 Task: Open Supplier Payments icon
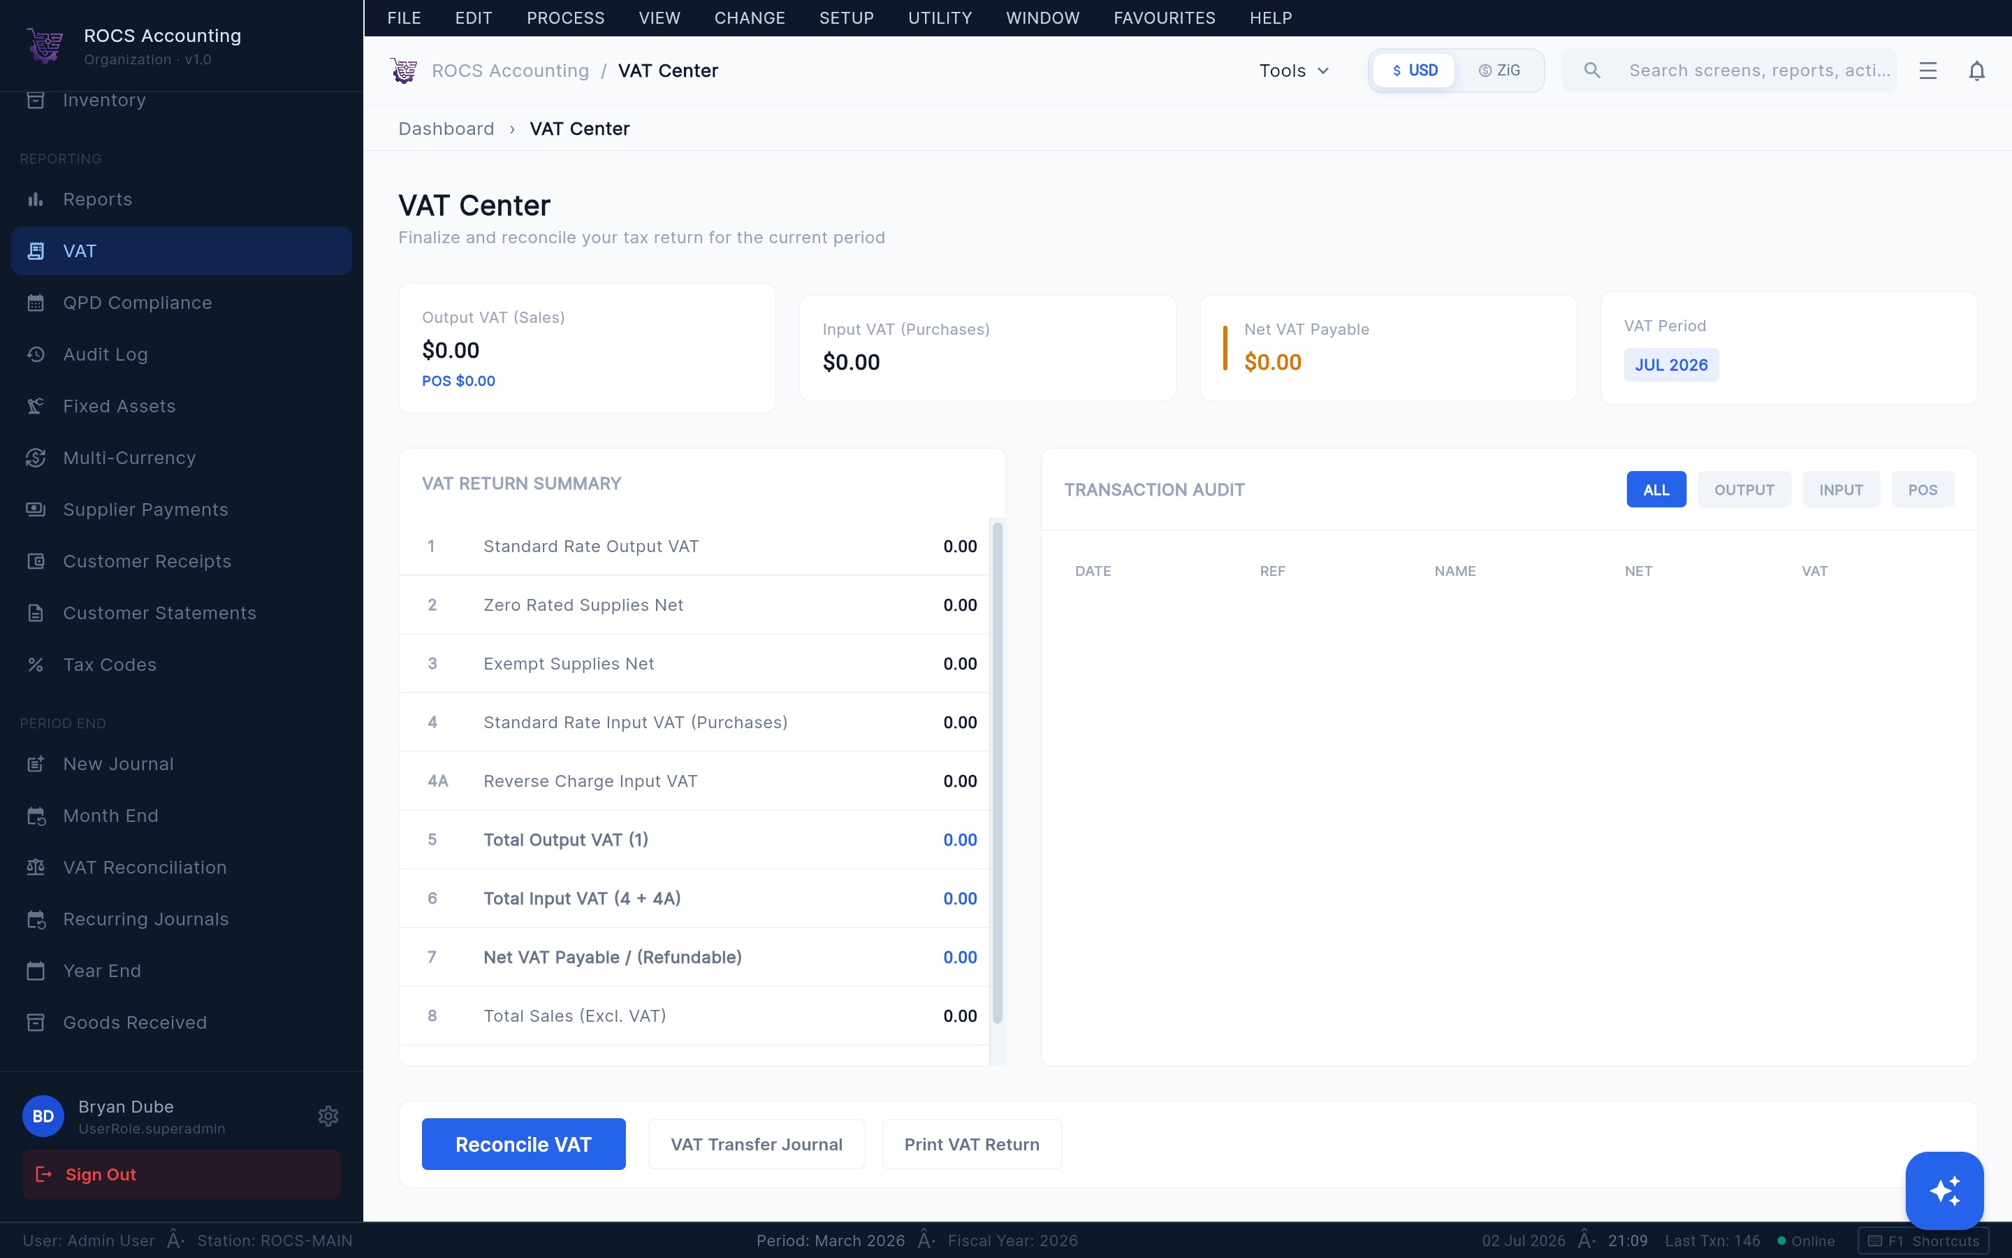(x=35, y=509)
